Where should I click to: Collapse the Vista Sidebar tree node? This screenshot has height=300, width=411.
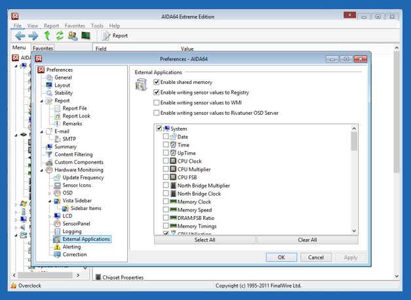point(50,201)
